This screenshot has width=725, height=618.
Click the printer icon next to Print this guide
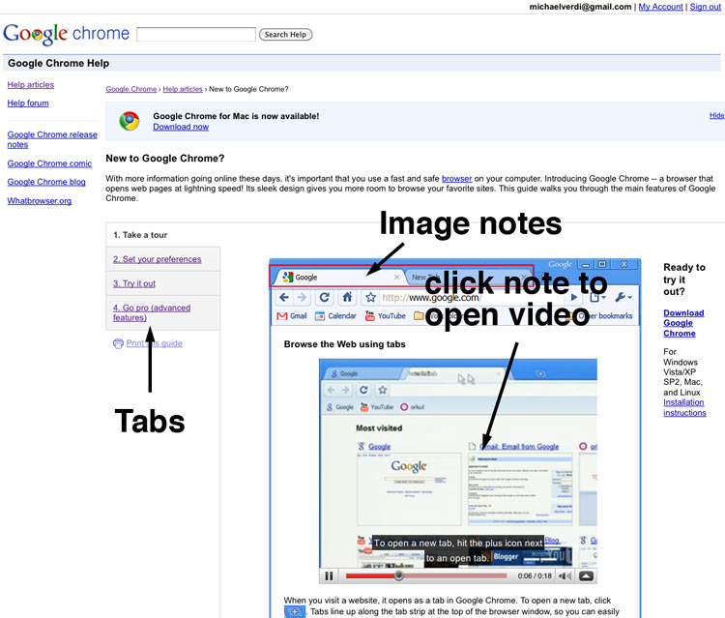(x=118, y=343)
